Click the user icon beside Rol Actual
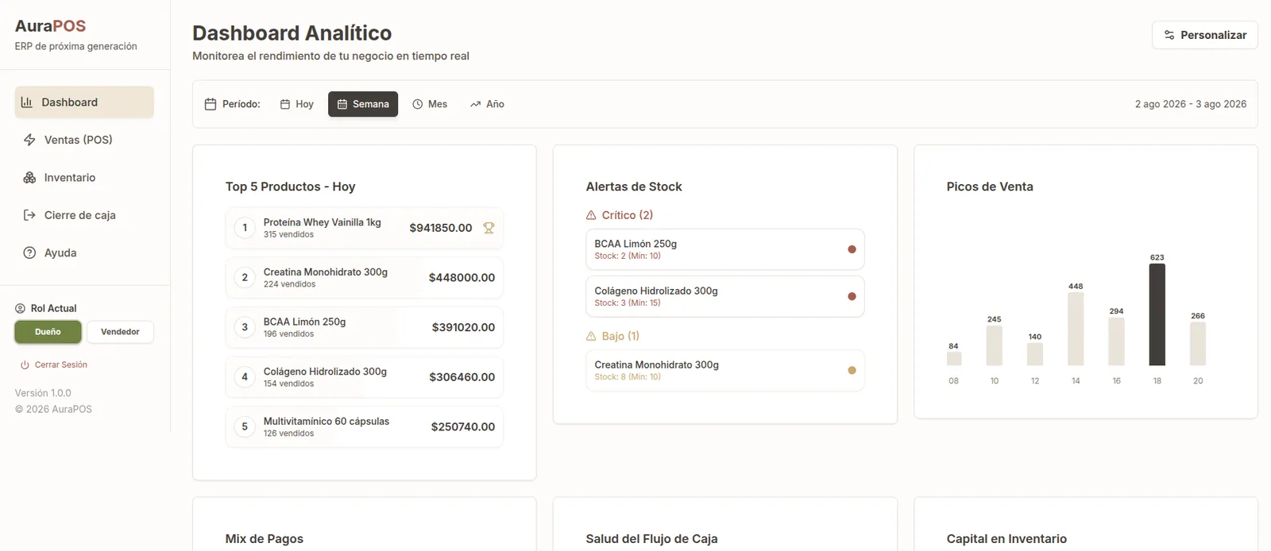 point(21,309)
